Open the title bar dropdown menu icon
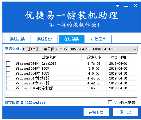Screen dimensions: 141x120 click(117, 5)
